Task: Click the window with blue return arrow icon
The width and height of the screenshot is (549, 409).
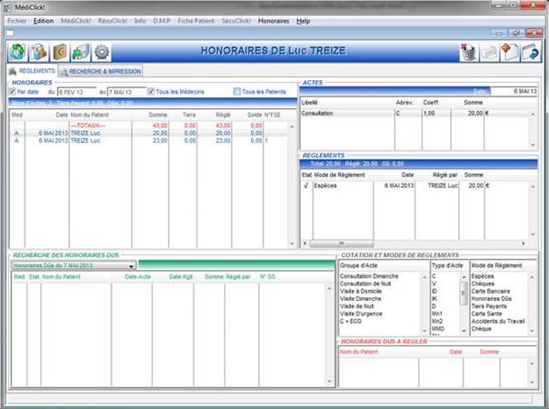Action: [x=531, y=52]
